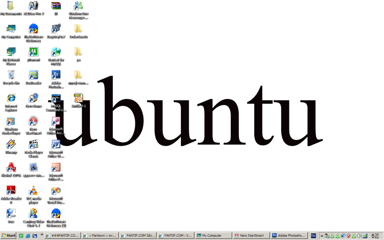
Task: Open MySQL Command Line shortcut
Action: 56,102
